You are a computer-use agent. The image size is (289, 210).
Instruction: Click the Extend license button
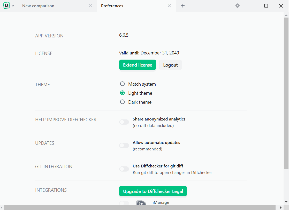pyautogui.click(x=138, y=65)
